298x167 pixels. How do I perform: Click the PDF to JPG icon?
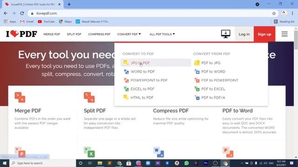tap(197, 63)
